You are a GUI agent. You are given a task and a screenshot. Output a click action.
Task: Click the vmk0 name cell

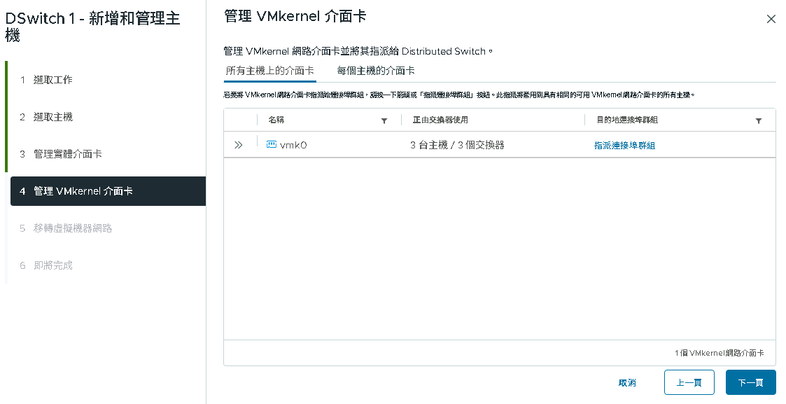point(293,146)
